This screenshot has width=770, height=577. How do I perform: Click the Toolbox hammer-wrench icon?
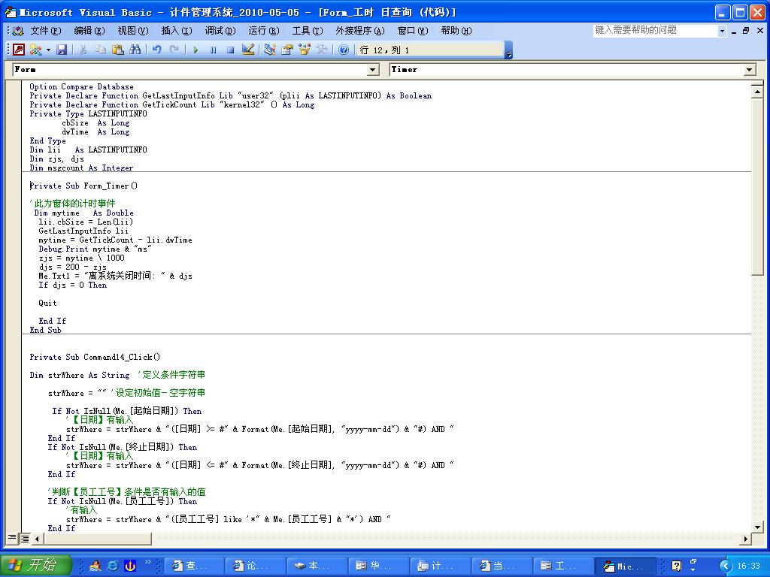pos(322,50)
